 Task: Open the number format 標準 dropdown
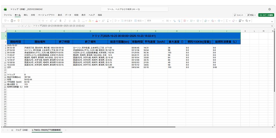[x=154, y=21]
